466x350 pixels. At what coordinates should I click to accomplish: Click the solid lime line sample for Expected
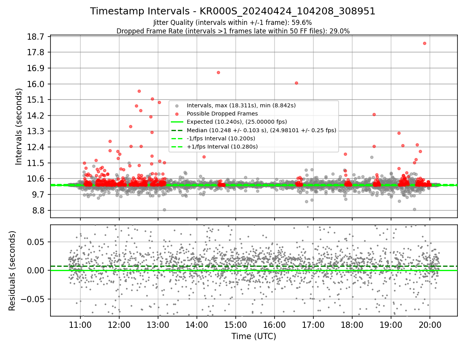tap(177, 122)
